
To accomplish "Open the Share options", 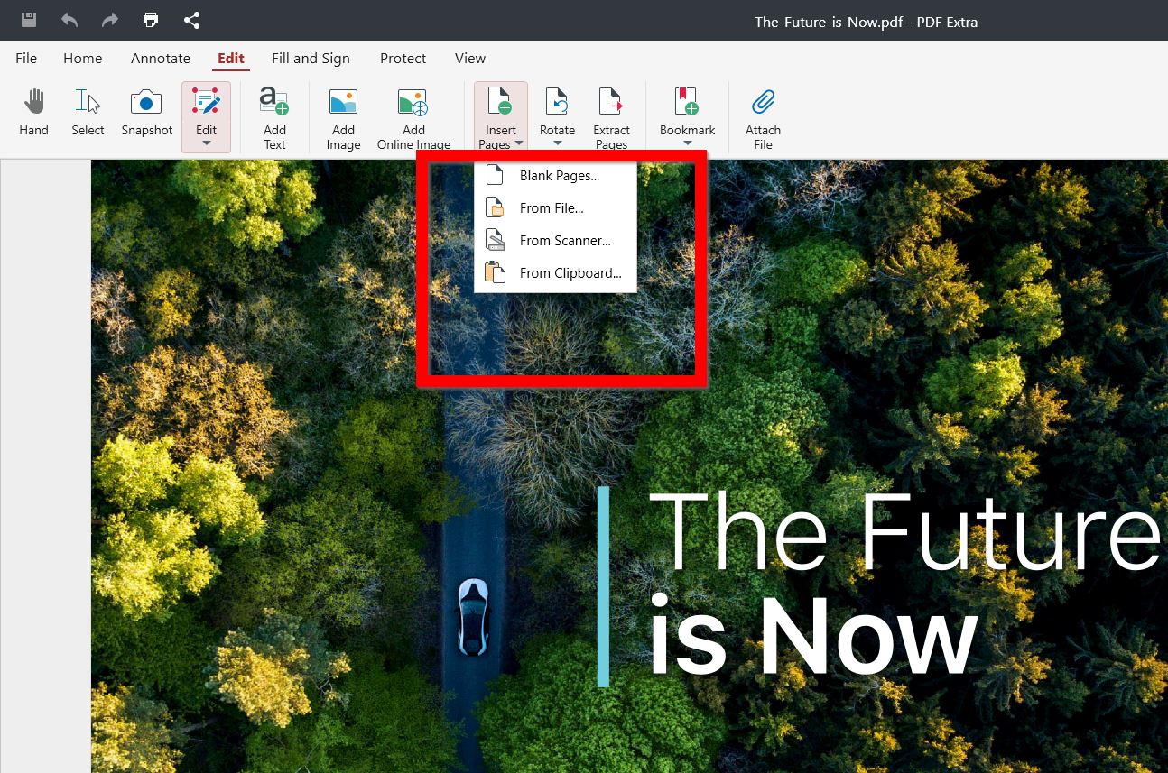I will (x=191, y=19).
